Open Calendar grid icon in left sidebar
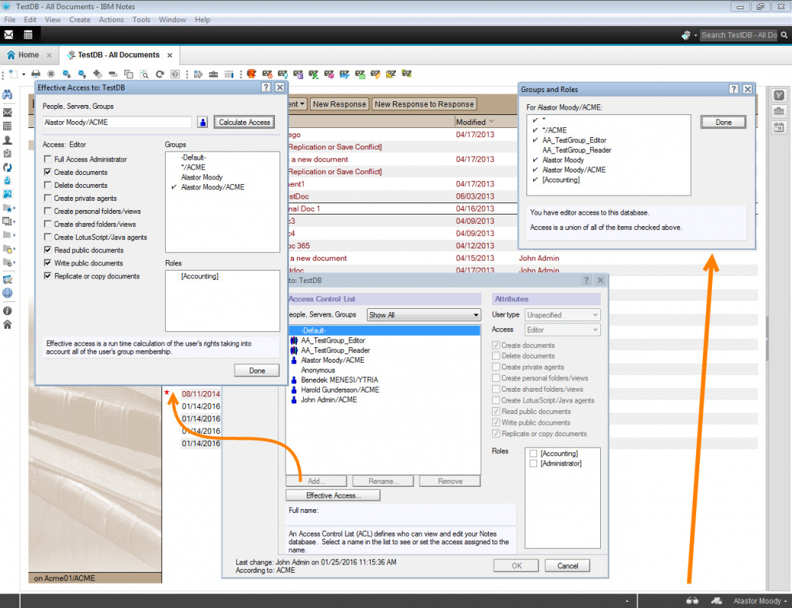Viewport: 792px width, 608px height. click(8, 127)
